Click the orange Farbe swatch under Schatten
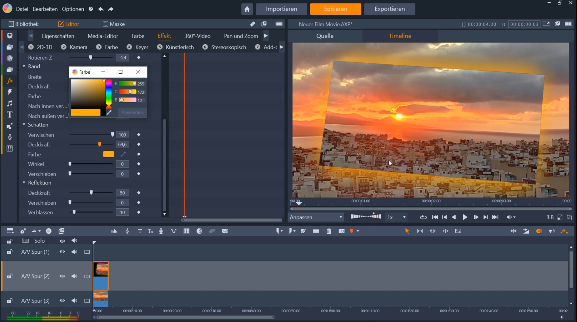Viewport: 577px width, 322px height. [108, 154]
